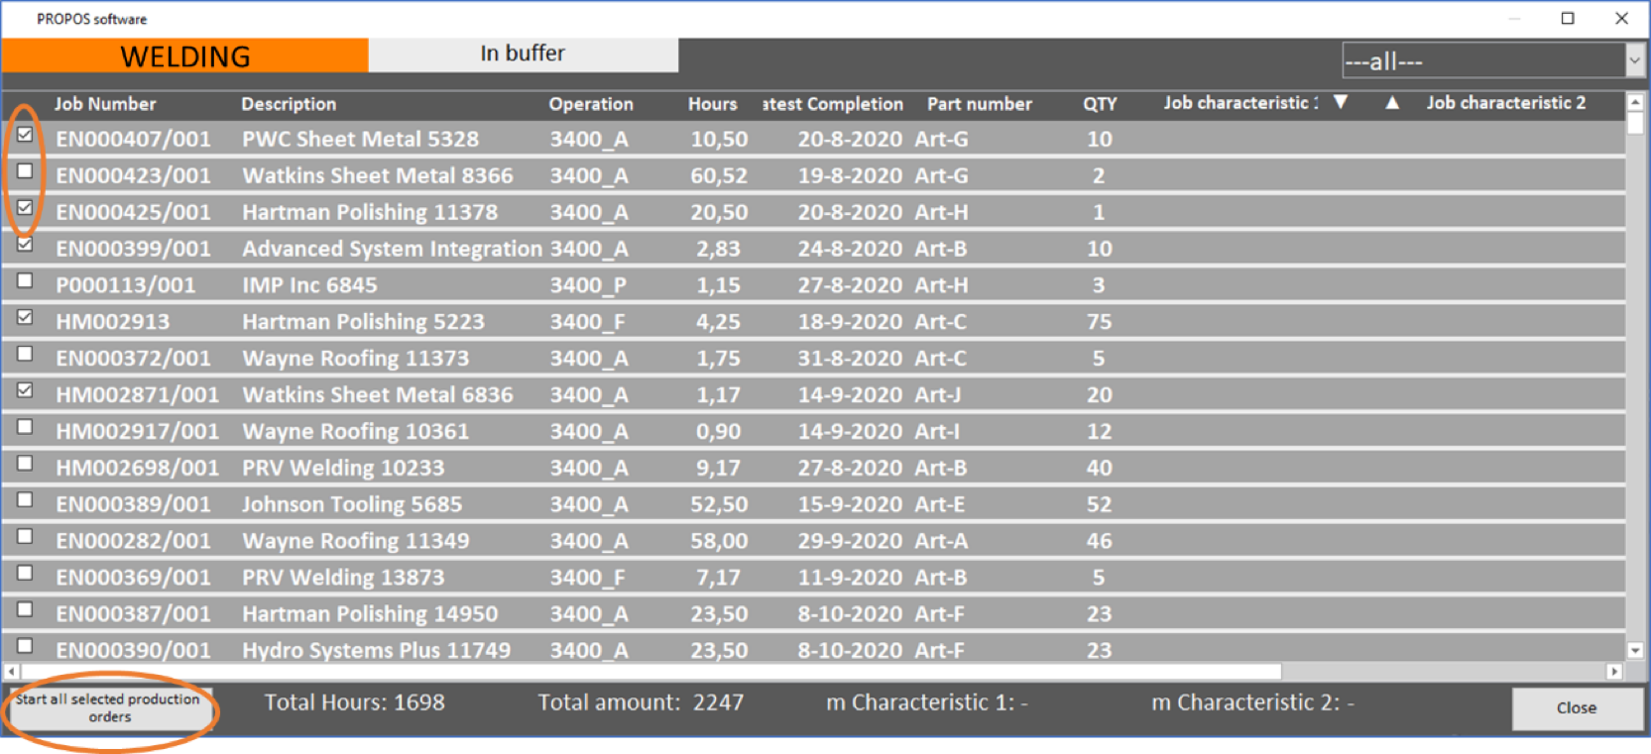Click the Hartman Polishing 5223 description

point(363,322)
